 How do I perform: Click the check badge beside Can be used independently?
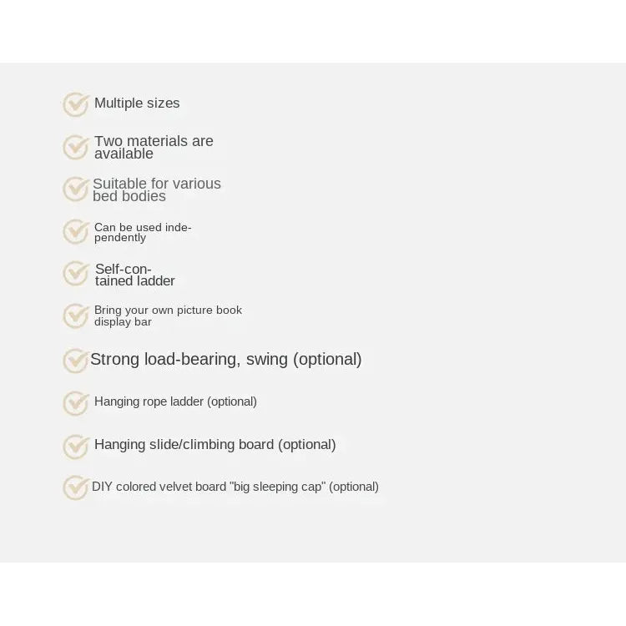tap(76, 231)
